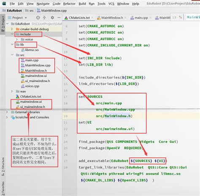The width and height of the screenshot is (200, 196).
Task: Expand the wav folder
Action: tap(12, 91)
